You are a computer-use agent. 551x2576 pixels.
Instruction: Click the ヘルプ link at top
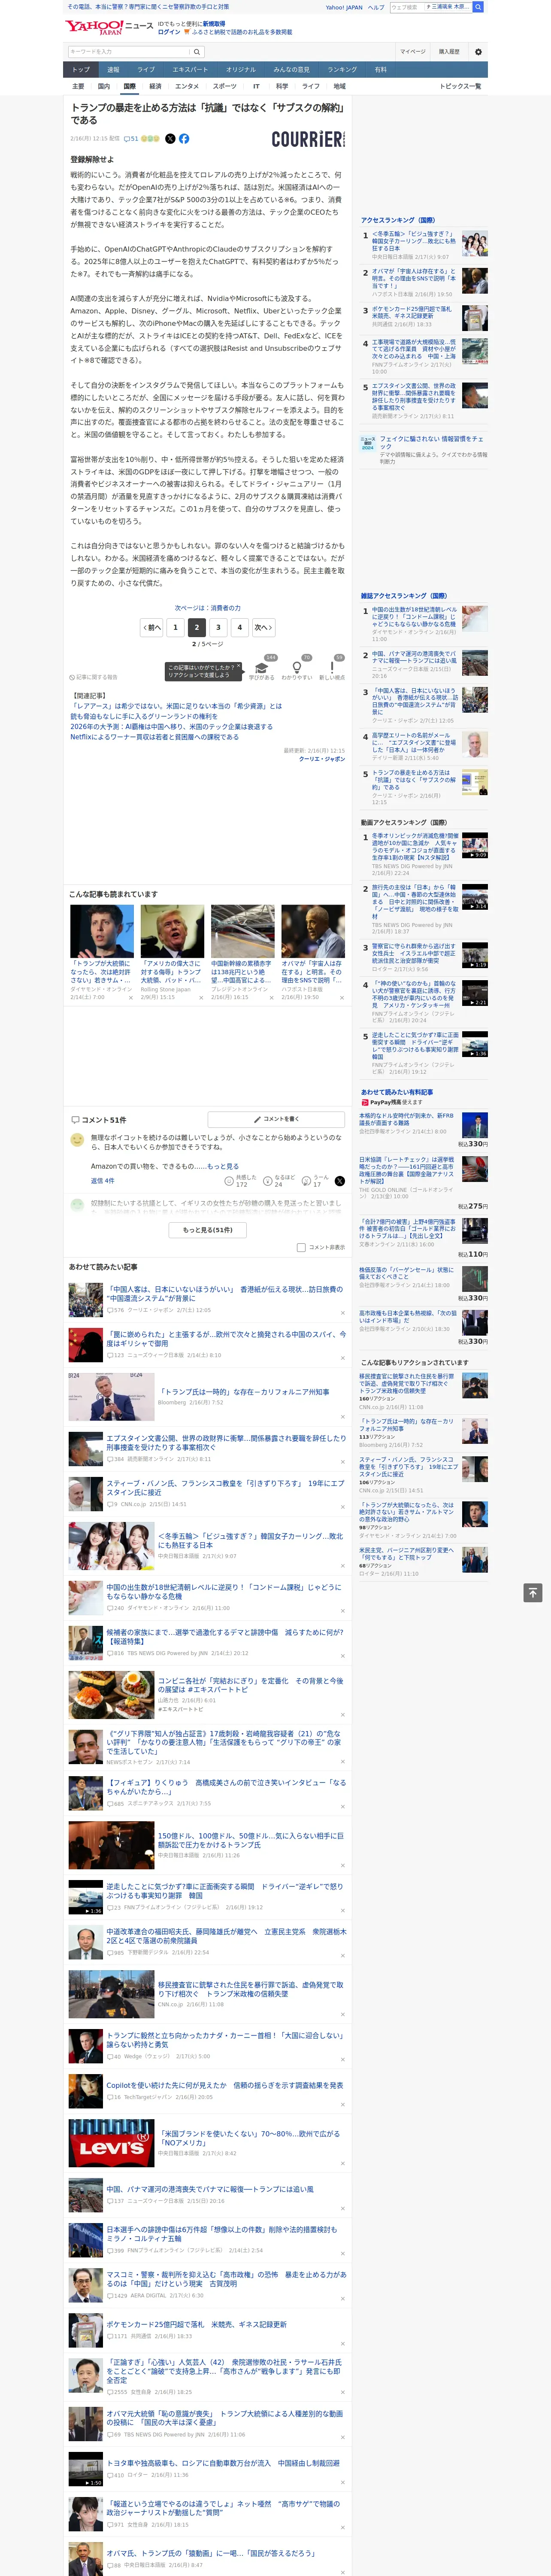(376, 7)
